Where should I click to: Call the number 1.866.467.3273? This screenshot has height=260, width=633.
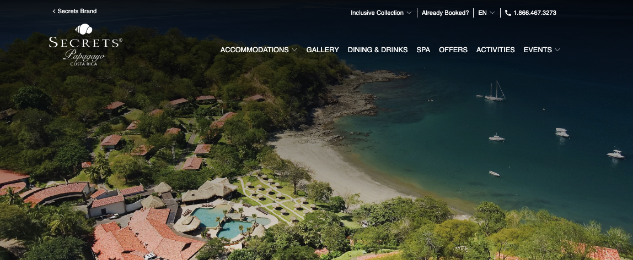pos(534,13)
